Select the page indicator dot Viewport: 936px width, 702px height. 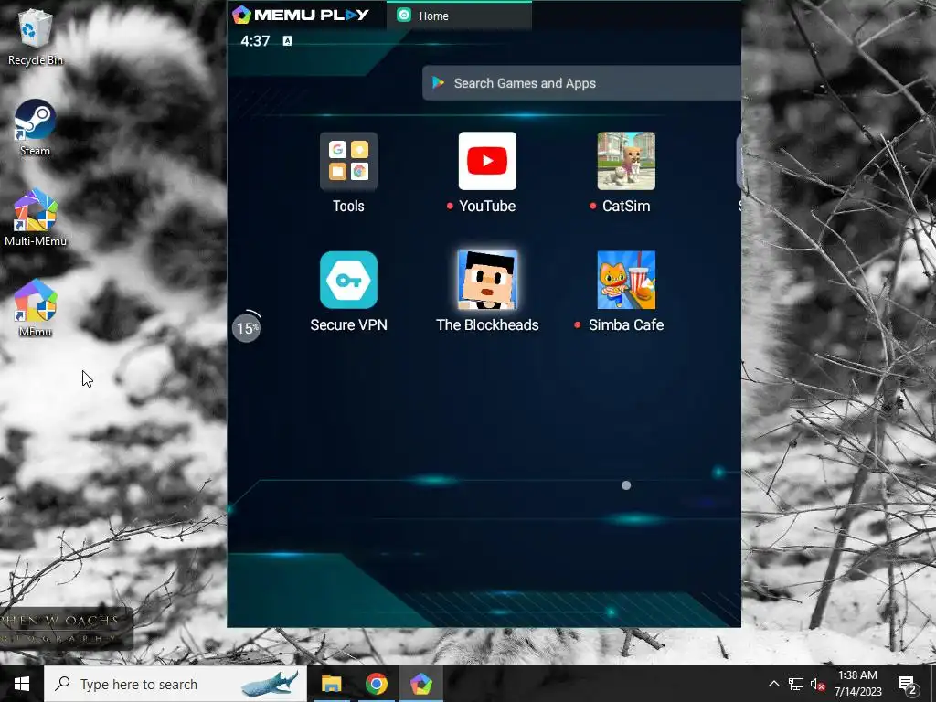626,485
